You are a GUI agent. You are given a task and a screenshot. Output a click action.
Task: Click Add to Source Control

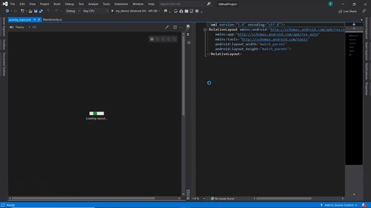[x=339, y=205]
